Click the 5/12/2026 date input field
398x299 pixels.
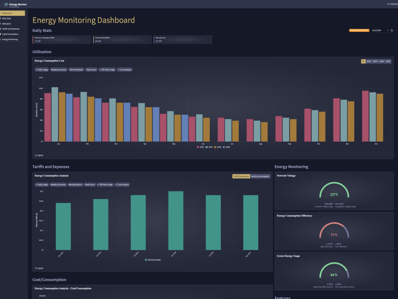pyautogui.click(x=382, y=31)
